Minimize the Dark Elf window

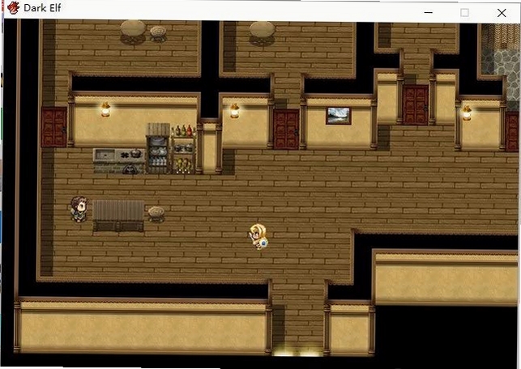pyautogui.click(x=429, y=13)
